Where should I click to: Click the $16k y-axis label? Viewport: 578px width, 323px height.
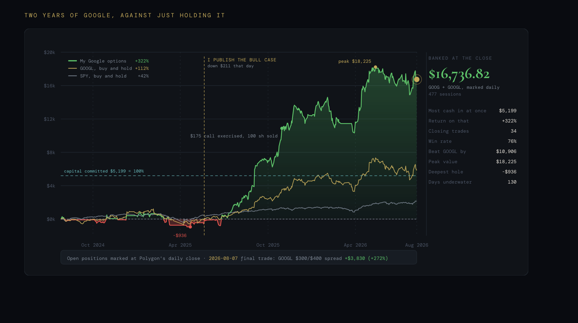[x=49, y=86]
